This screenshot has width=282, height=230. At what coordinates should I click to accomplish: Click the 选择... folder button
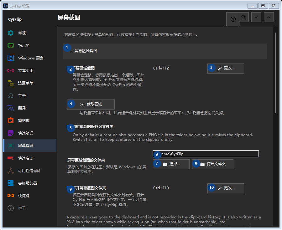tap(171, 164)
